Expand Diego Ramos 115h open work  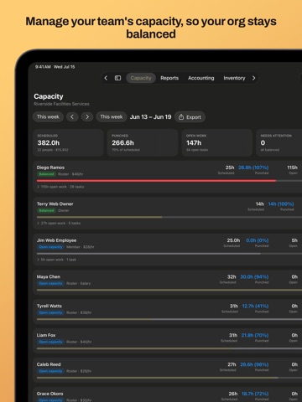[60, 187]
